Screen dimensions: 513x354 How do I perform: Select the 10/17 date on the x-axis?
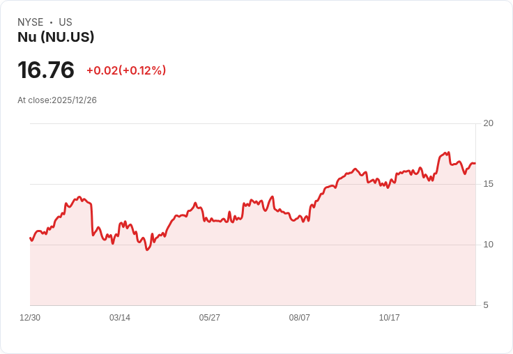(x=390, y=318)
